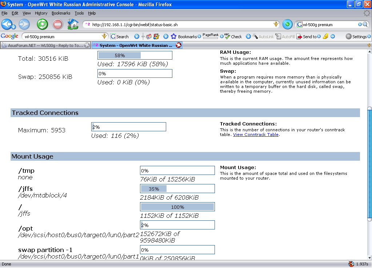This screenshot has height=268, width=372.
Task: Click the Google toolbar Search button
Action: (x=120, y=36)
